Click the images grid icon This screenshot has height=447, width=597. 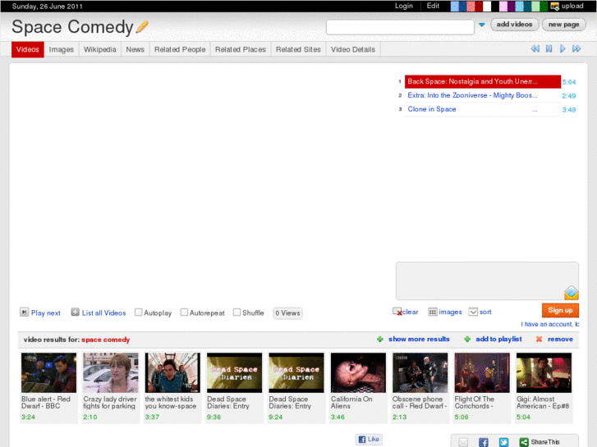(433, 312)
